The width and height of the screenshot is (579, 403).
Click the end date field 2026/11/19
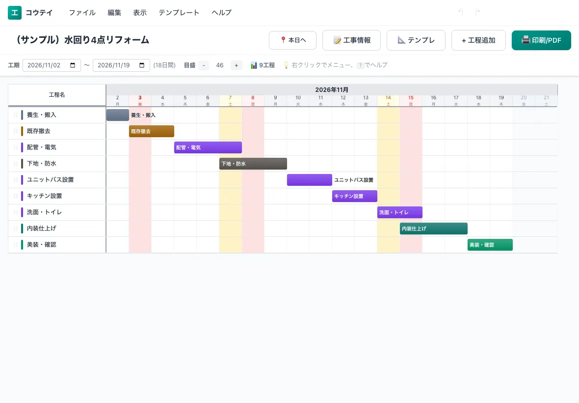pyautogui.click(x=121, y=65)
